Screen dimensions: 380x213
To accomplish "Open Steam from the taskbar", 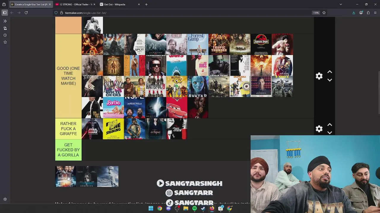I will pos(203,209).
